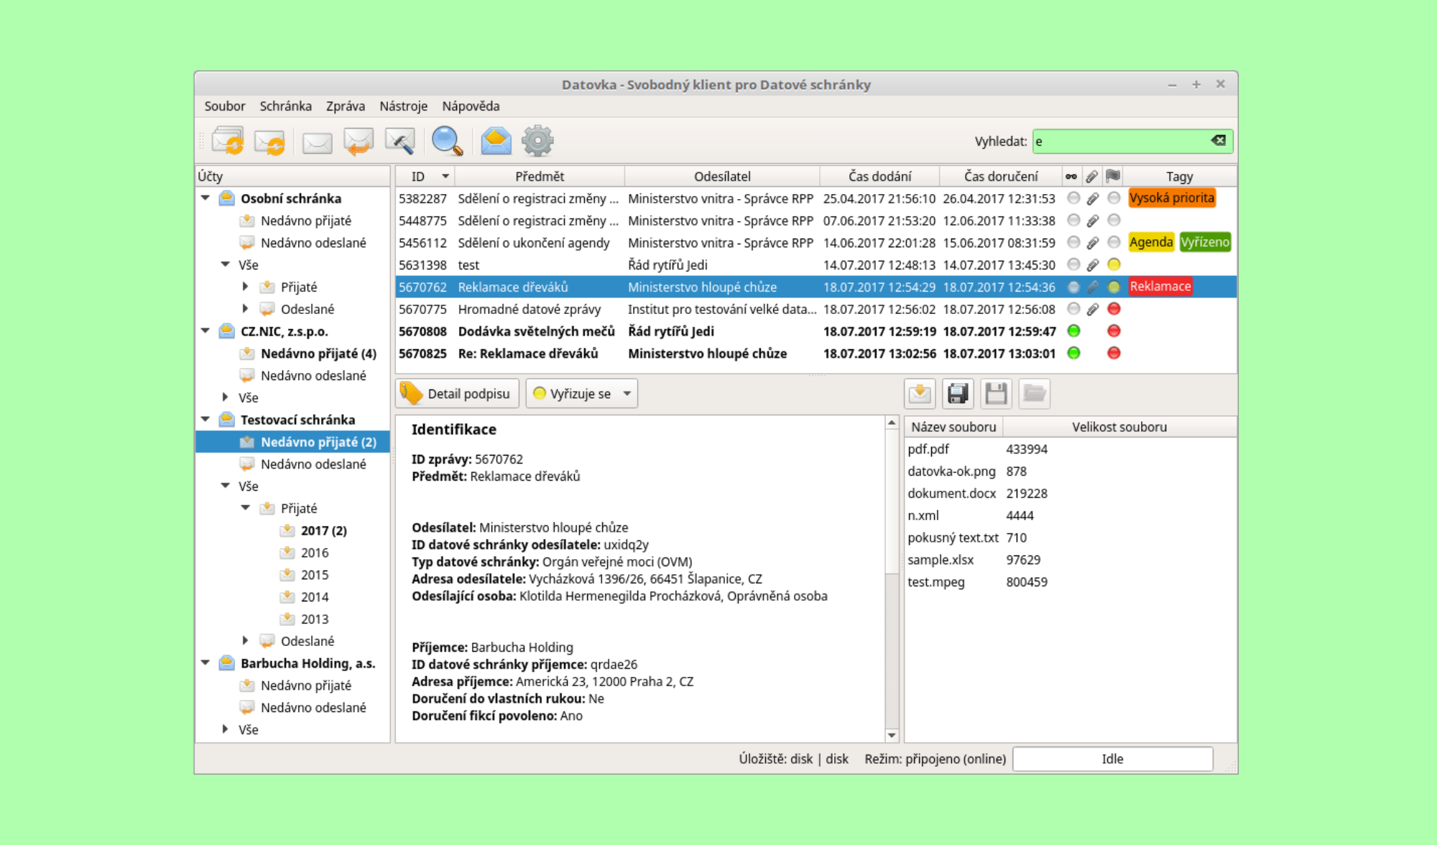Image resolution: width=1437 pixels, height=845 pixels.
Task: Sync current account envelope icon
Action: click(x=269, y=142)
